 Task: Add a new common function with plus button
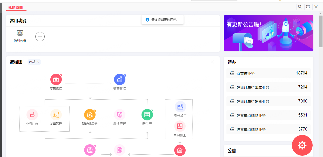(x=40, y=37)
